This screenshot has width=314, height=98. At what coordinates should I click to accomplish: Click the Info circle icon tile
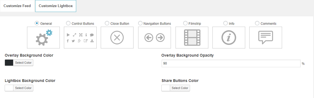(229, 38)
